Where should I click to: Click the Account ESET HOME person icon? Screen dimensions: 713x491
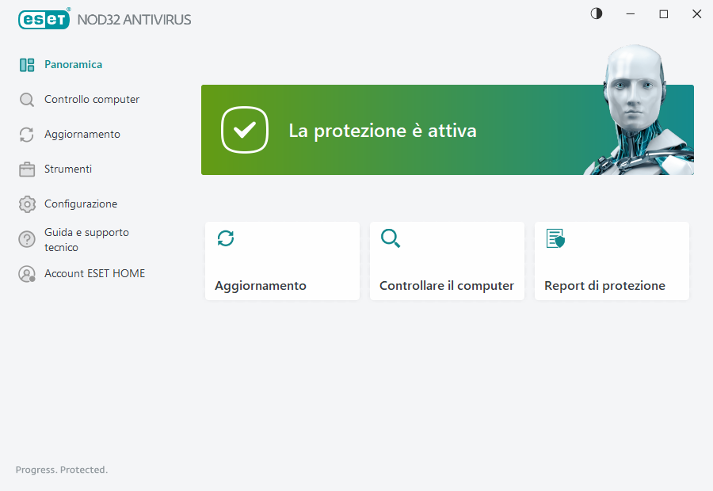pos(27,273)
